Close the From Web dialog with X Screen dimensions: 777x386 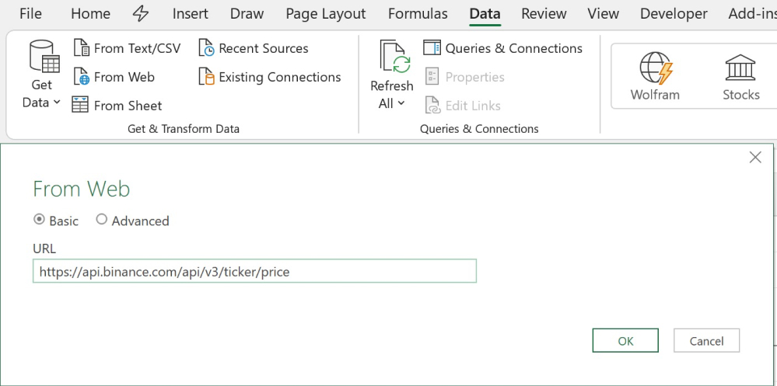pos(754,158)
